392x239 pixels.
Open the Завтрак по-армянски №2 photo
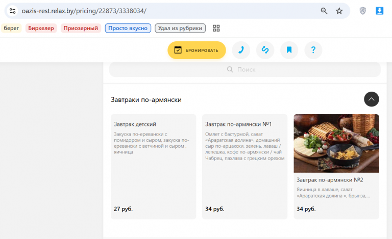[336, 143]
